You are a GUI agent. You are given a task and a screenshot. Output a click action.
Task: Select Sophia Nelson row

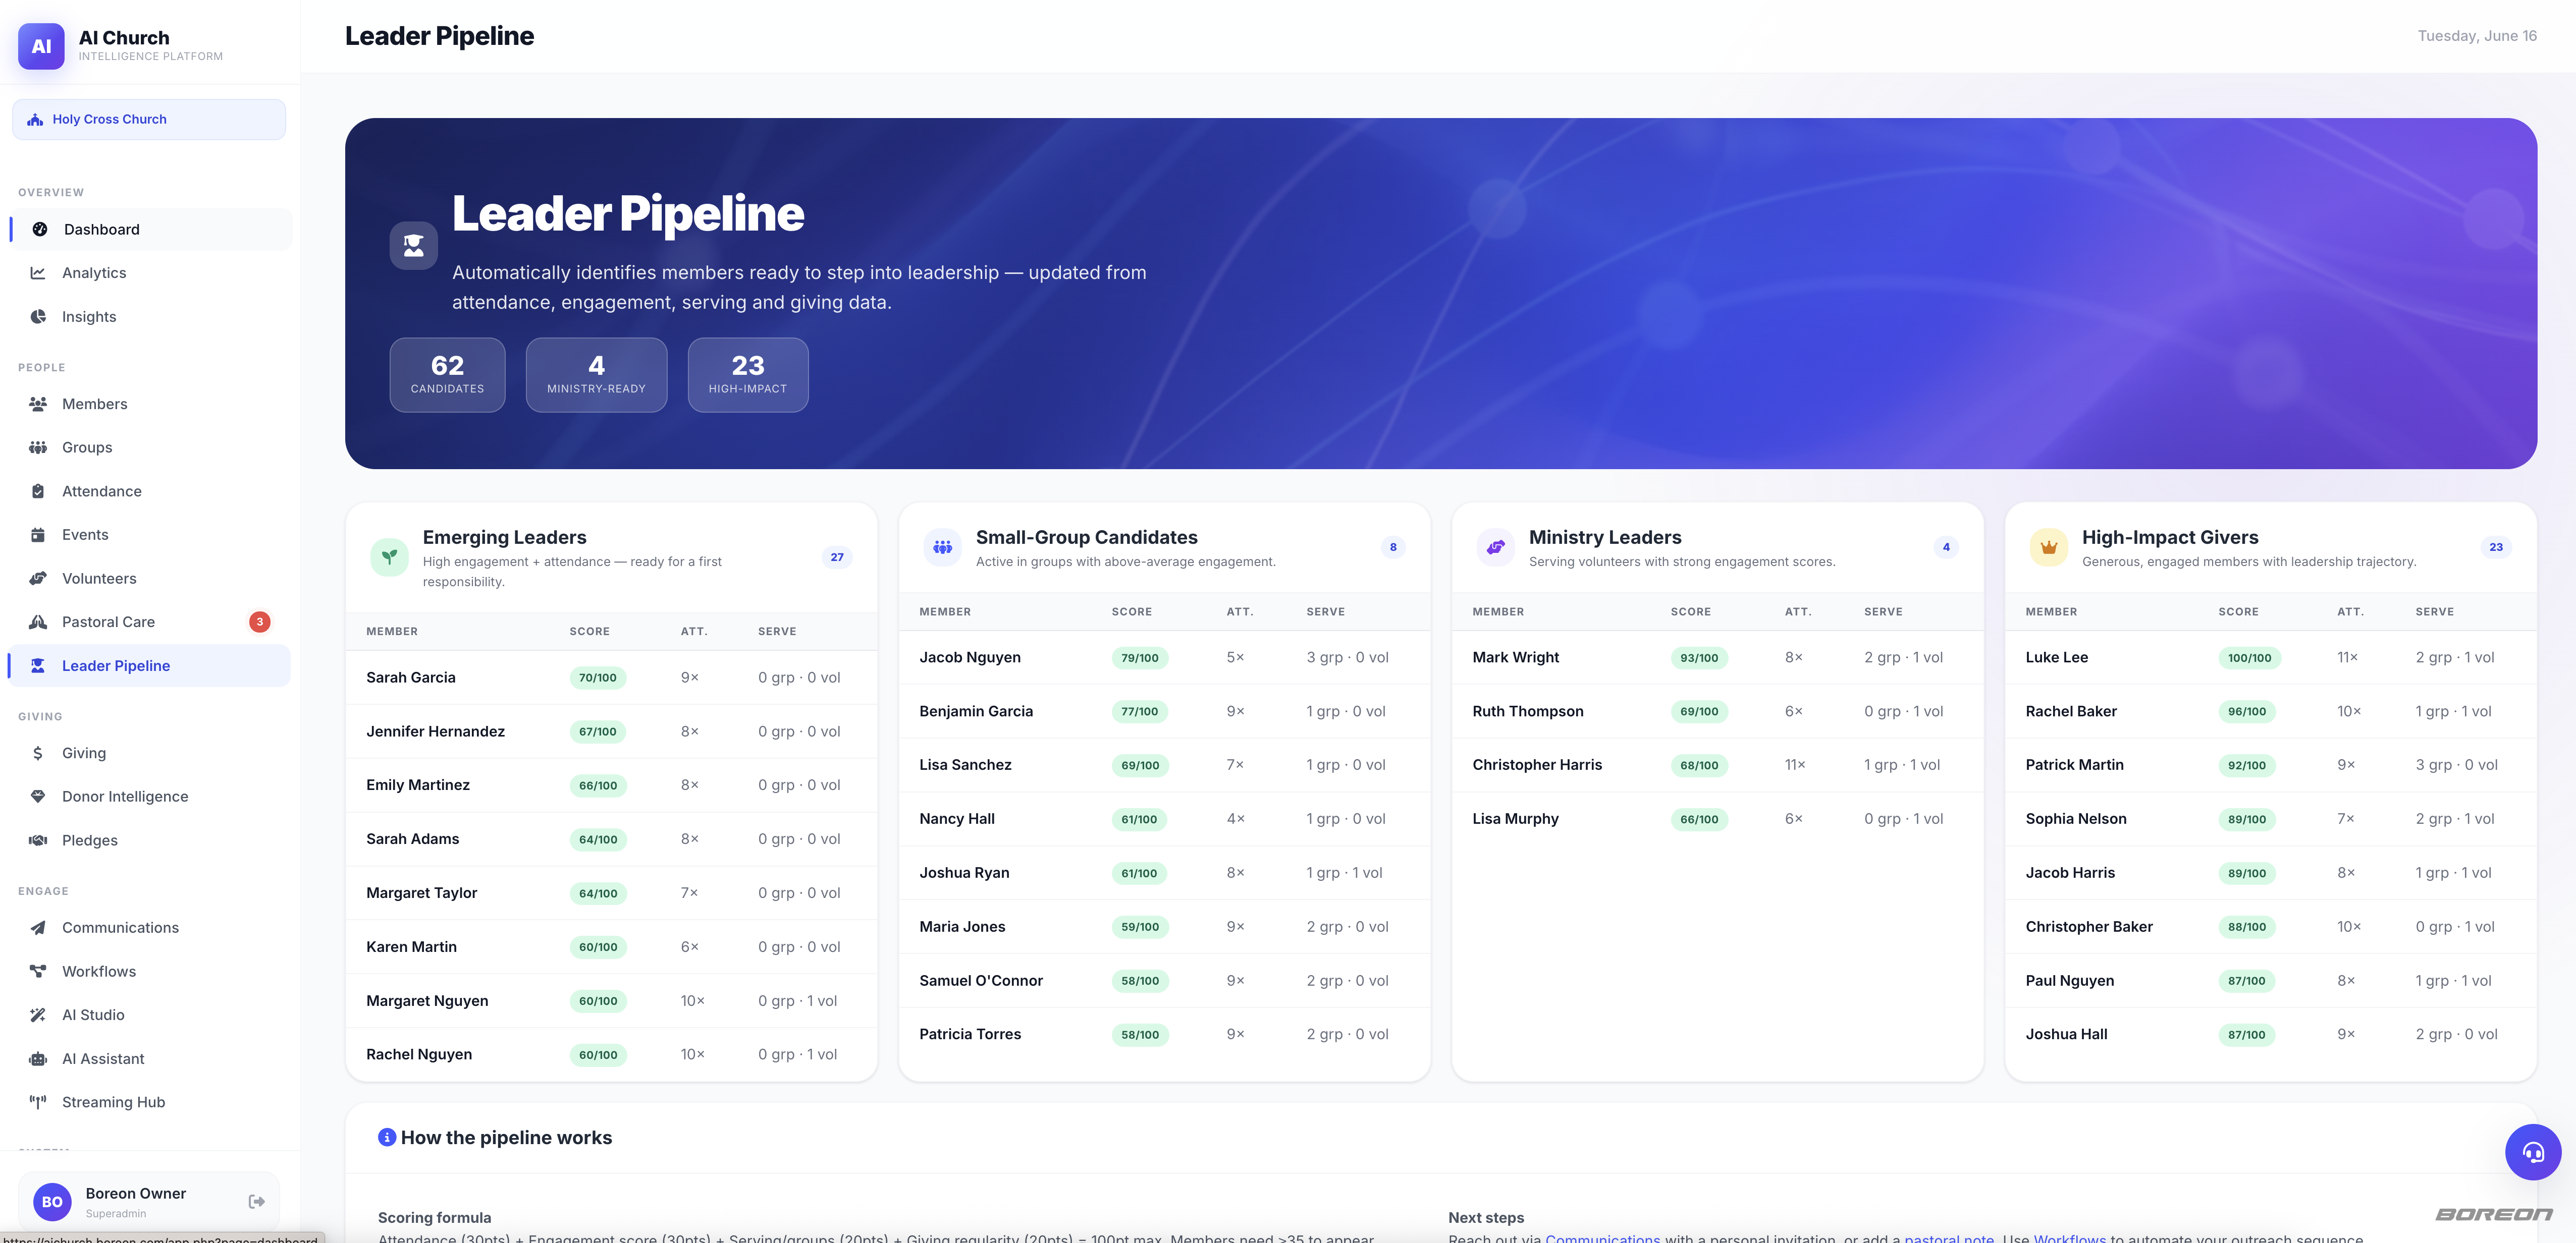pyautogui.click(x=2270, y=819)
